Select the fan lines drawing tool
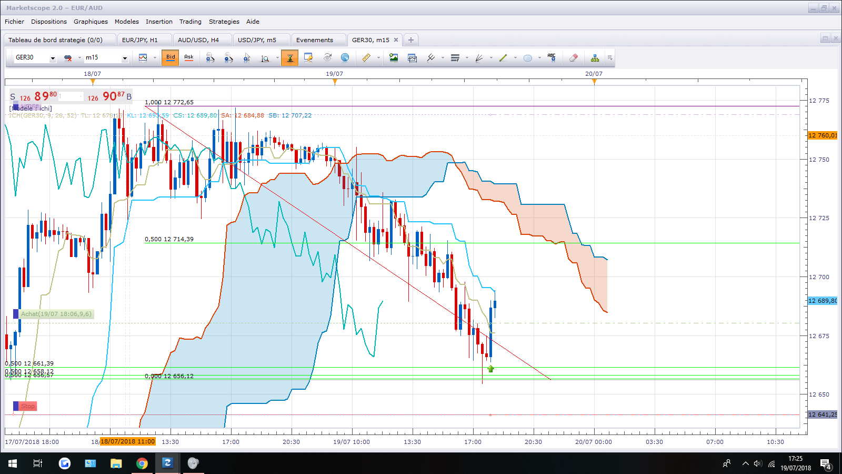This screenshot has width=842, height=474. click(479, 58)
